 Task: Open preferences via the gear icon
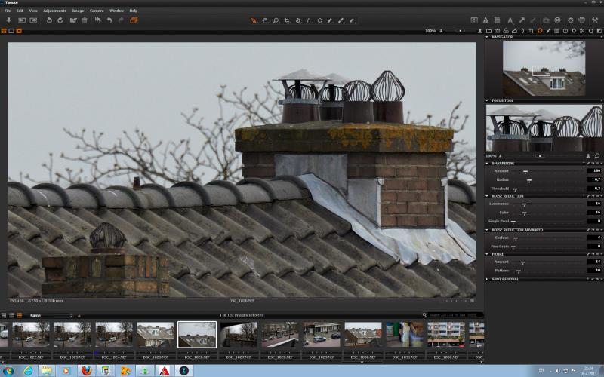(x=571, y=20)
